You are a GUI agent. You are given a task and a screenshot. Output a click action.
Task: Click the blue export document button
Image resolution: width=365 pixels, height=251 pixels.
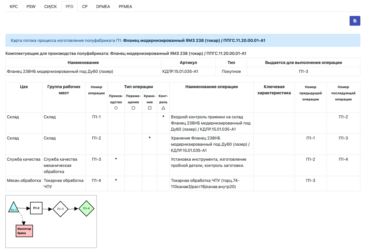click(355, 21)
